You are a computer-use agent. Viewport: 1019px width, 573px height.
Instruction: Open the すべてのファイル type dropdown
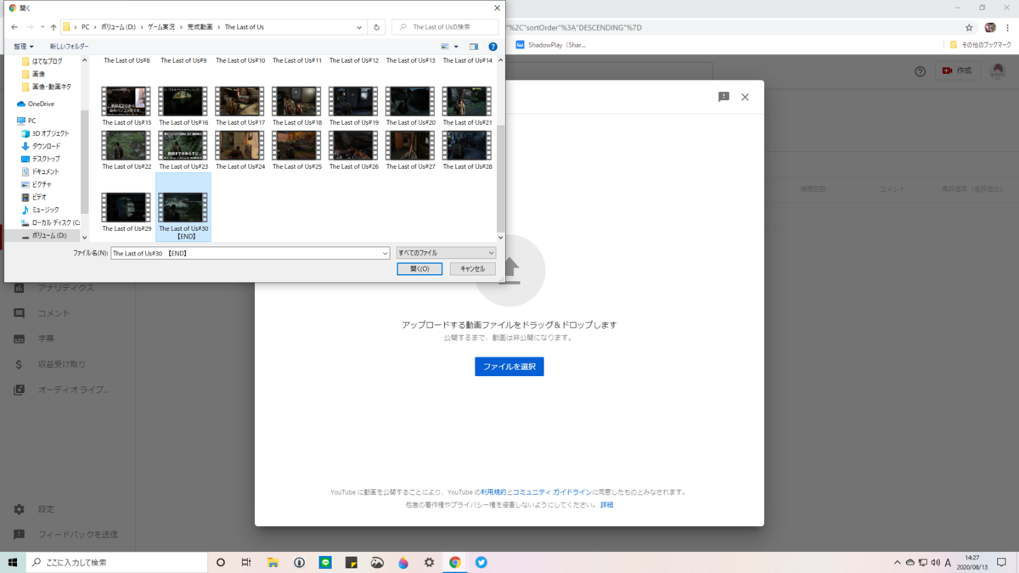(446, 253)
